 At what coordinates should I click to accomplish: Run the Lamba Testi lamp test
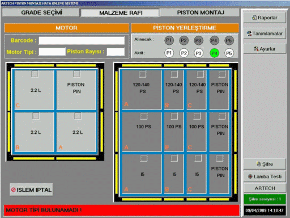(x=265, y=177)
